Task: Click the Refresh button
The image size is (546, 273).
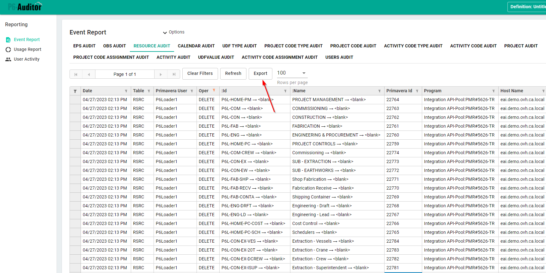Action: tap(233, 74)
